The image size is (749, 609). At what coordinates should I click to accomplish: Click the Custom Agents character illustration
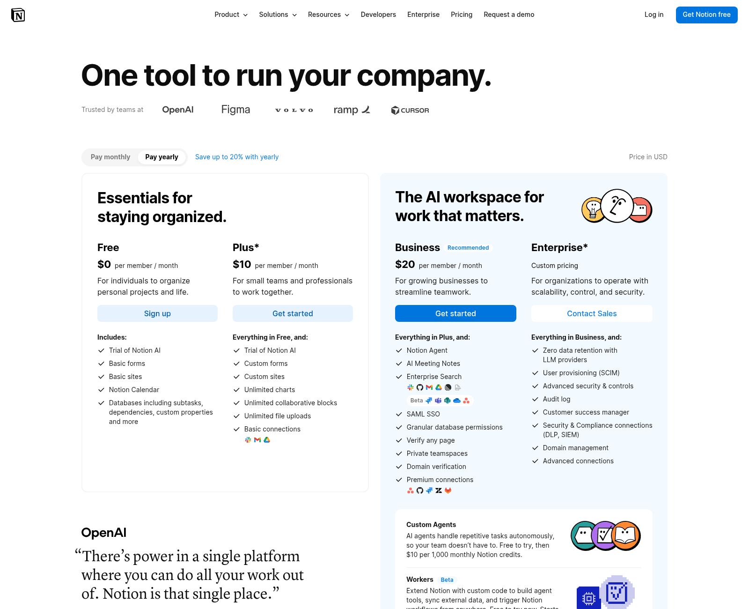click(606, 535)
